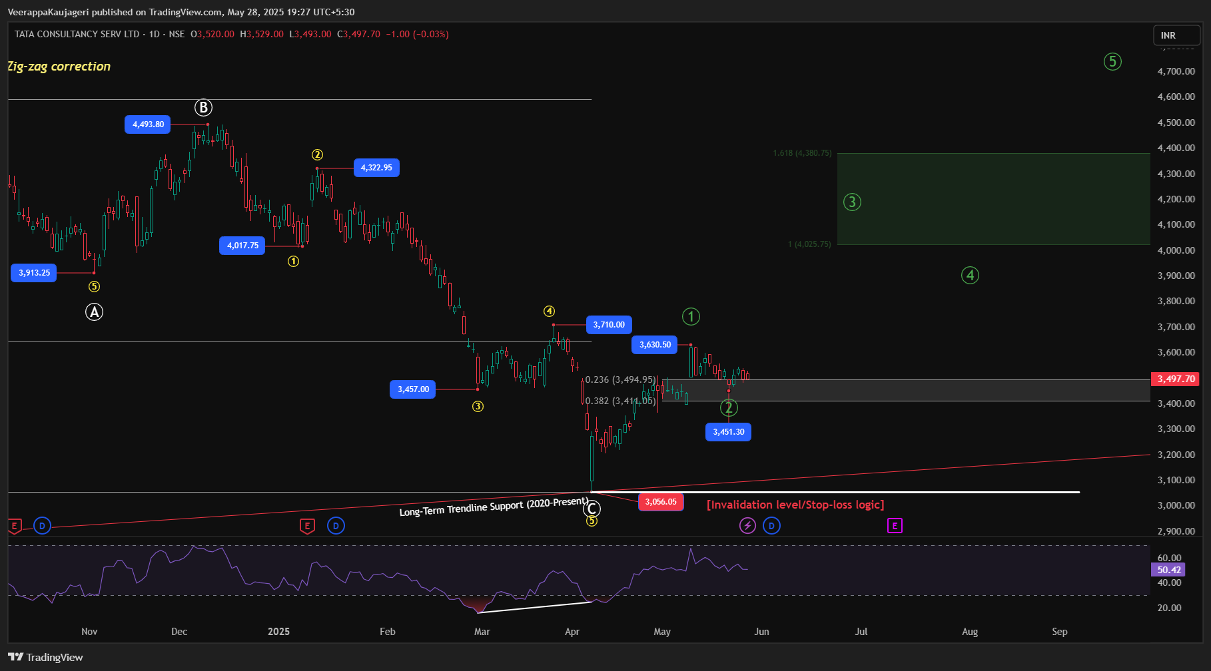Click the leftmost red E earnings marker
Image resolution: width=1211 pixels, height=671 pixels.
(x=15, y=526)
